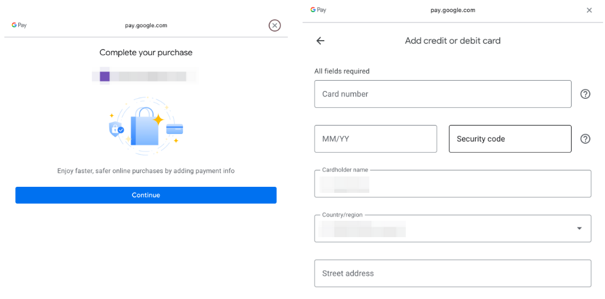Focus the Street address field
This screenshot has width=605, height=299.
(452, 274)
